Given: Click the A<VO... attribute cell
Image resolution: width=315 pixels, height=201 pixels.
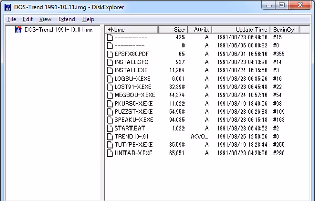Looking at the screenshot, I should click(x=199, y=137).
